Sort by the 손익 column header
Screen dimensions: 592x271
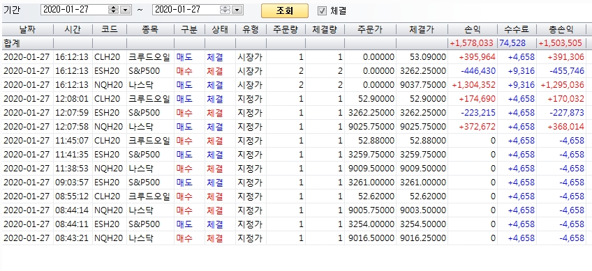click(x=473, y=30)
